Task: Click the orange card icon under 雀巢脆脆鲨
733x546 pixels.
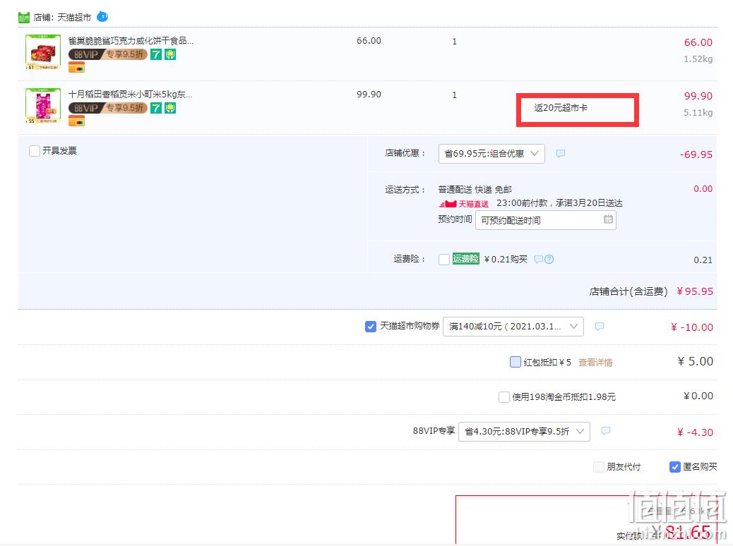Action: click(x=77, y=68)
